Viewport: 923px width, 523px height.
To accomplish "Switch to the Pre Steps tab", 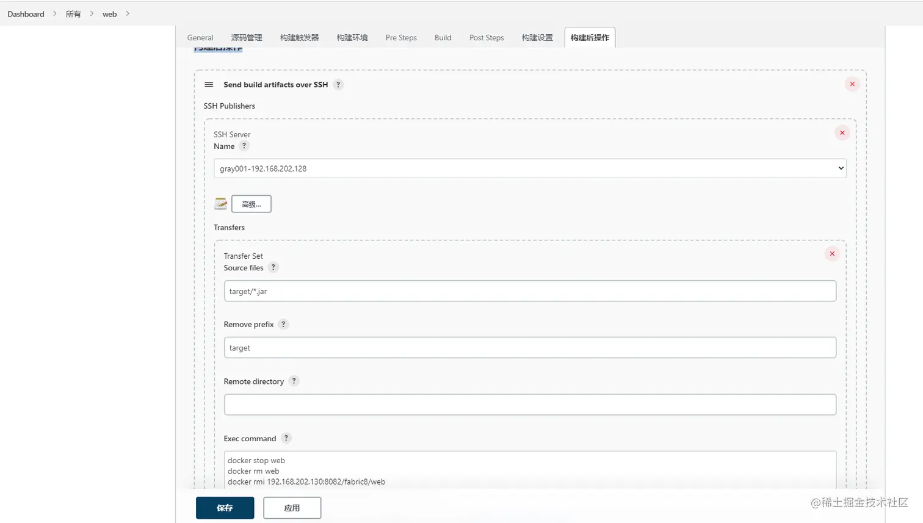I will [401, 38].
